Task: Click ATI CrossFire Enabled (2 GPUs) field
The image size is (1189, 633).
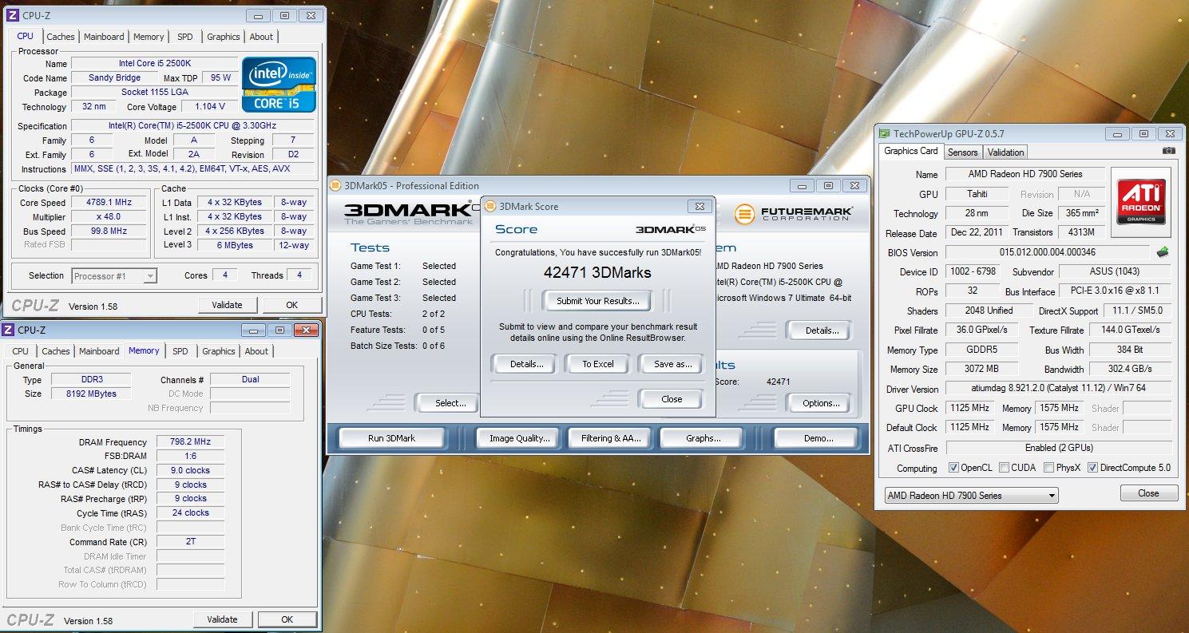Action: [x=1059, y=448]
